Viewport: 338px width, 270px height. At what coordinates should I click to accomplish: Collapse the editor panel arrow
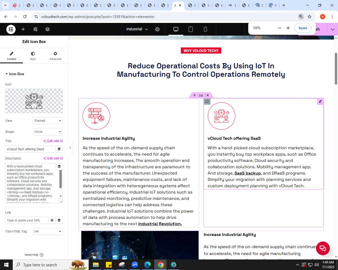point(70,148)
